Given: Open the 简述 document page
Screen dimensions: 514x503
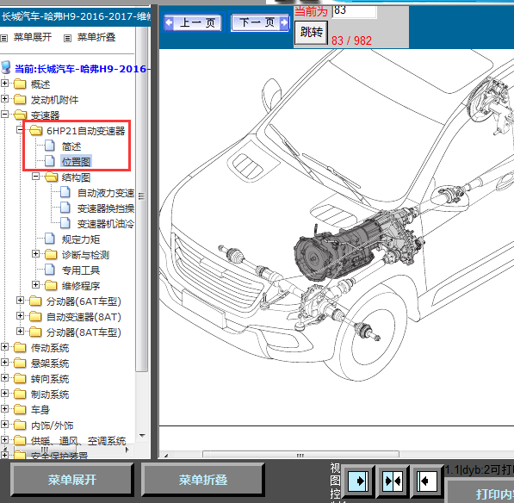Looking at the screenshot, I should [71, 146].
